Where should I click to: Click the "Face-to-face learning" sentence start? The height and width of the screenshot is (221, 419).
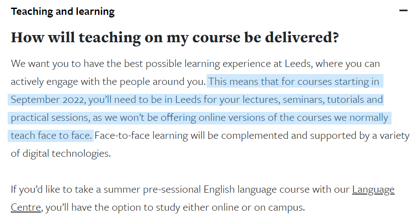(138, 136)
